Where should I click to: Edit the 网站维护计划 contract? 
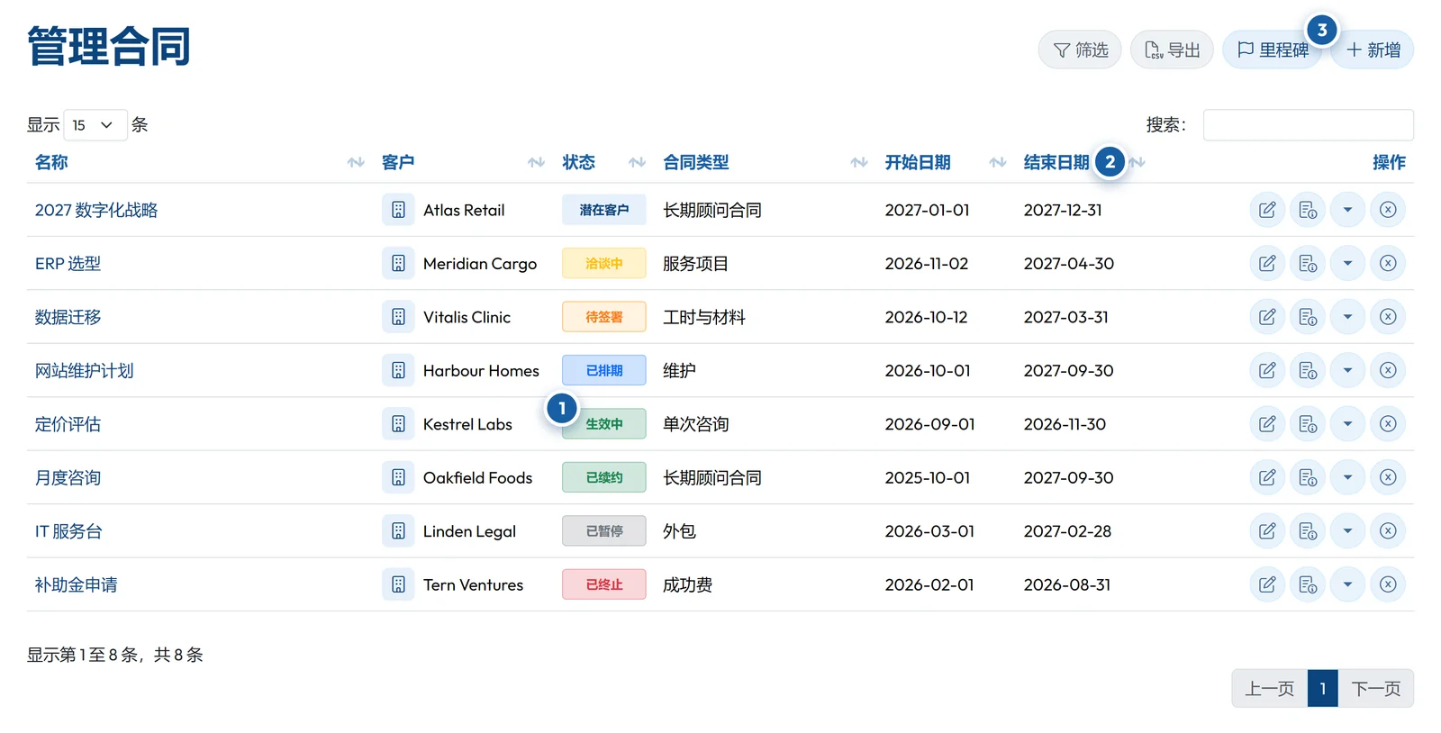(x=1267, y=370)
